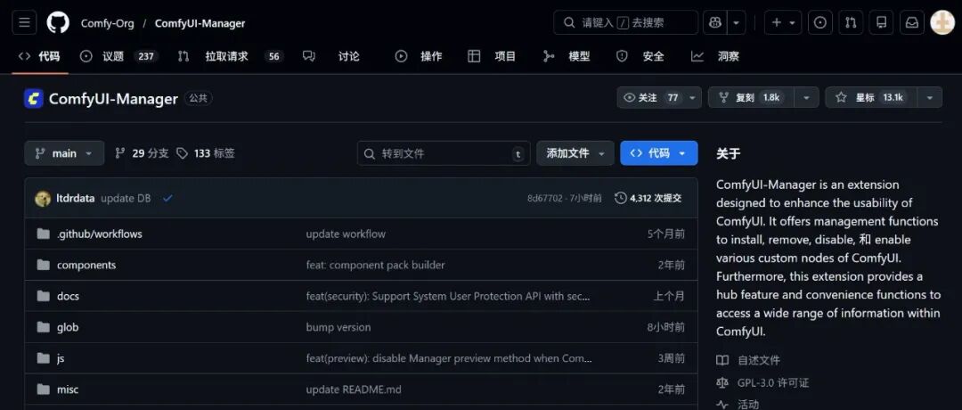Open 'update README.md' commit message
This screenshot has width=962, height=410.
(x=354, y=389)
